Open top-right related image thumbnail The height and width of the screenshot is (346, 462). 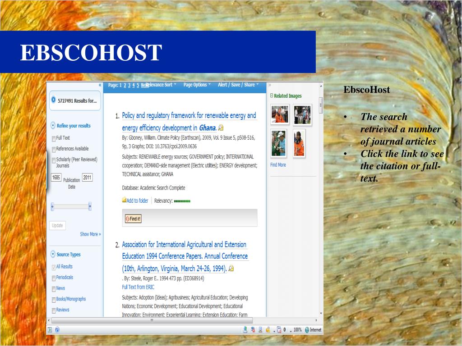[302, 115]
